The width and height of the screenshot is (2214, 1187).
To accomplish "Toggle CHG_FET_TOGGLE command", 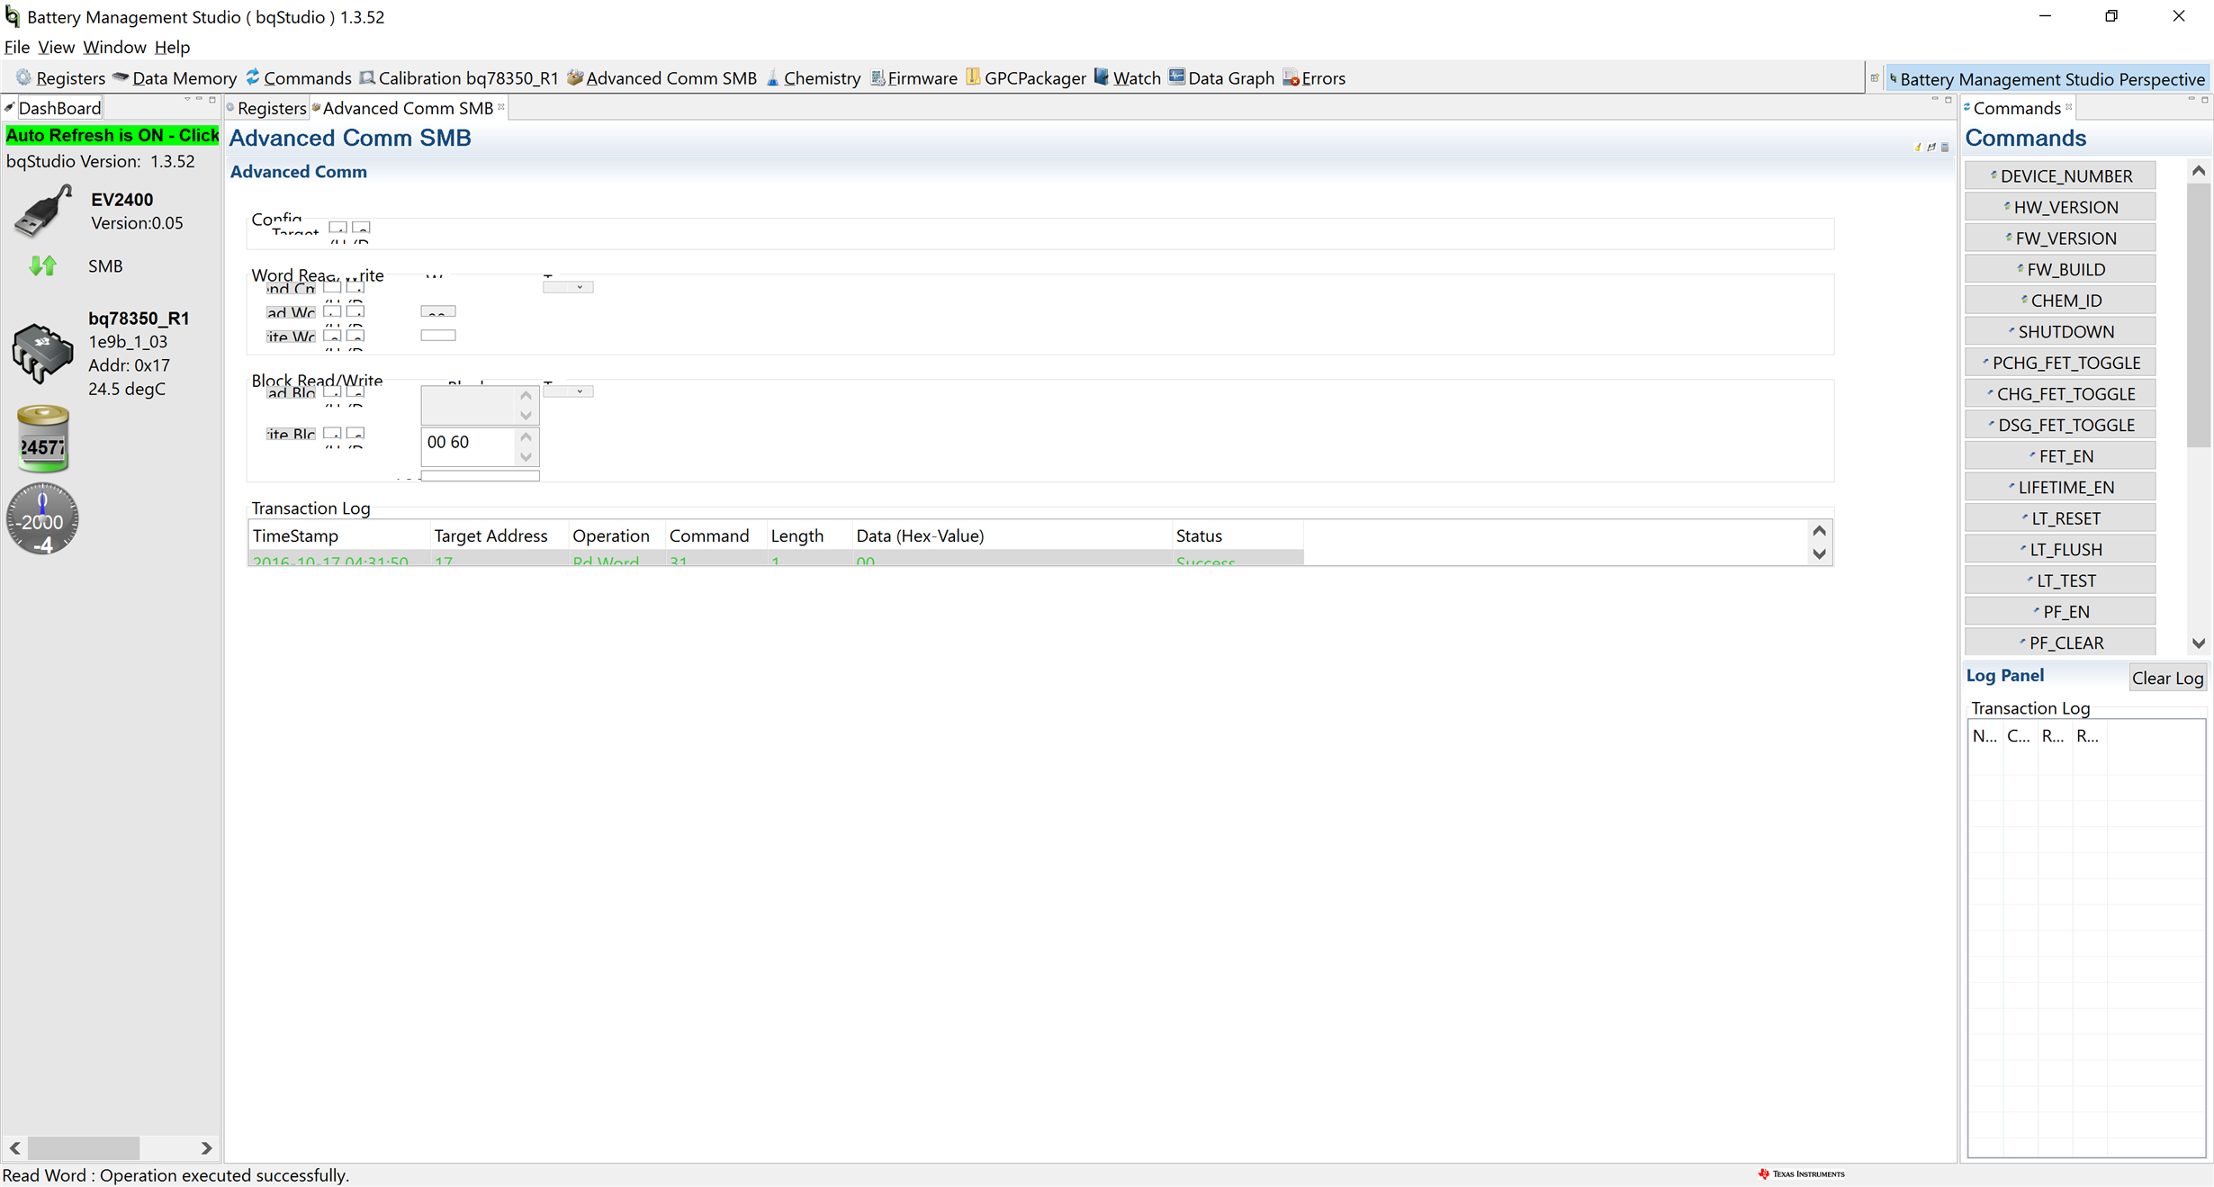I will 2060,394.
